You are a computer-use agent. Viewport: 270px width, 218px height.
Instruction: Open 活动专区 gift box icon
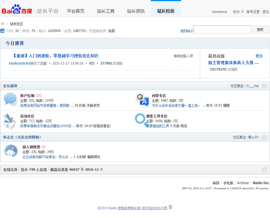pyautogui.click(x=9, y=121)
